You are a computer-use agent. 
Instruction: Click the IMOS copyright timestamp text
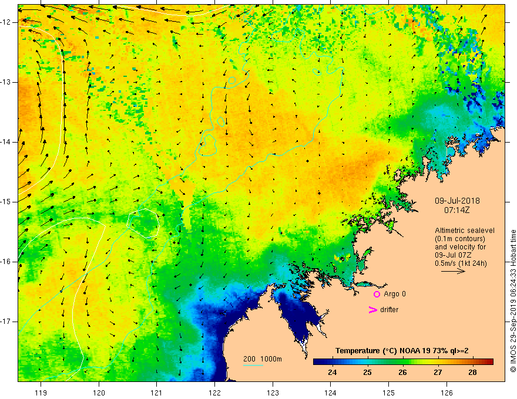[x=513, y=301]
